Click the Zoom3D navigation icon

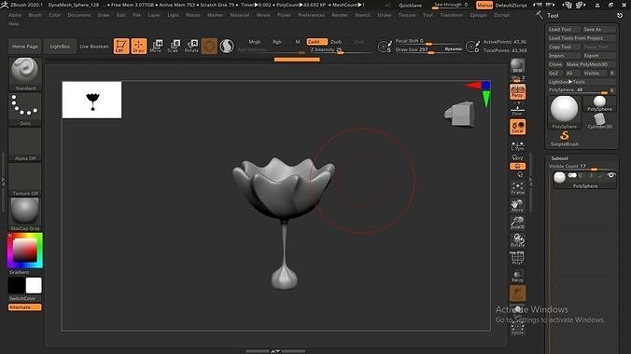[517, 223]
